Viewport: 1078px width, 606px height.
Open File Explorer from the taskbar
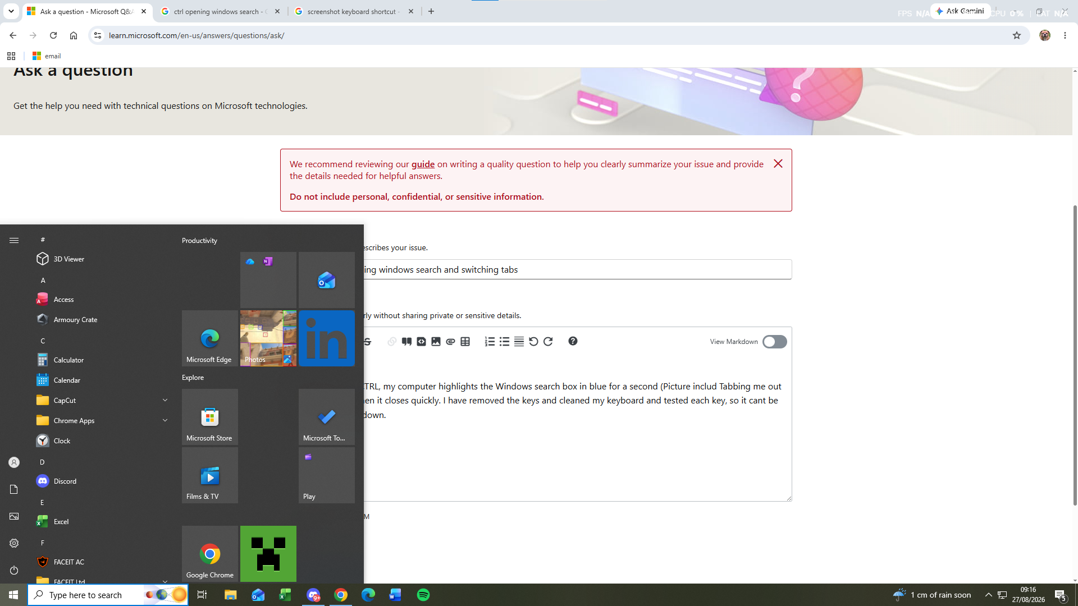click(x=230, y=595)
